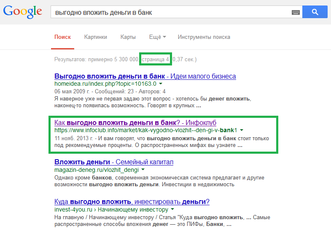The height and width of the screenshot is (231, 331).
Task: Open the on-screen keyboard icon
Action: [x=296, y=12]
